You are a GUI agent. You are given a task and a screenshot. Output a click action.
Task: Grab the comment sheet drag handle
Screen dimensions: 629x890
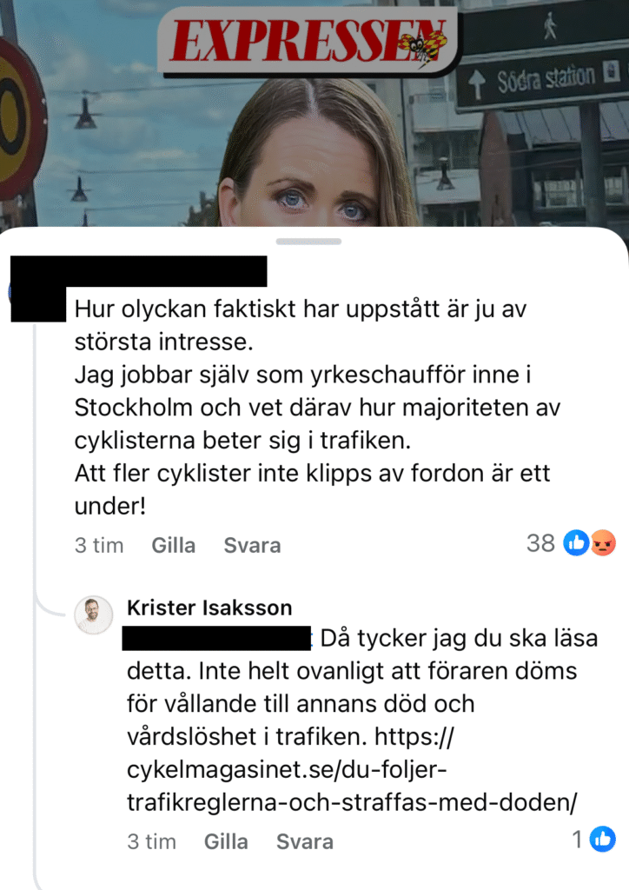click(308, 242)
